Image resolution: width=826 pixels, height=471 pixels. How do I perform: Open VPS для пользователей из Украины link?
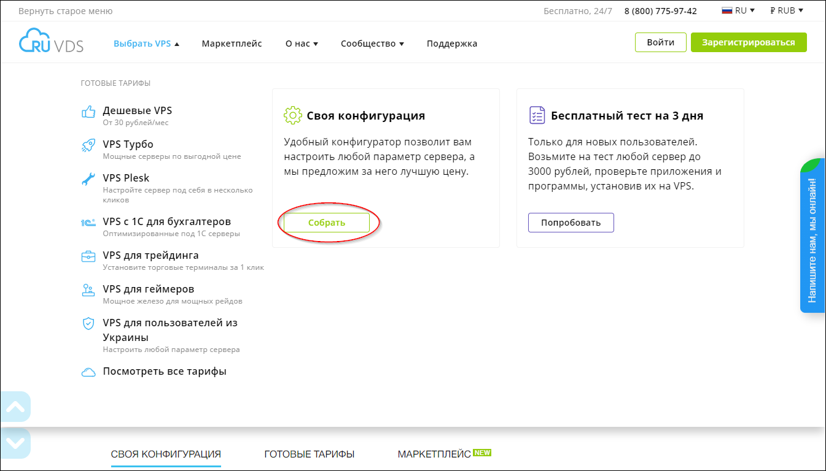click(x=170, y=330)
